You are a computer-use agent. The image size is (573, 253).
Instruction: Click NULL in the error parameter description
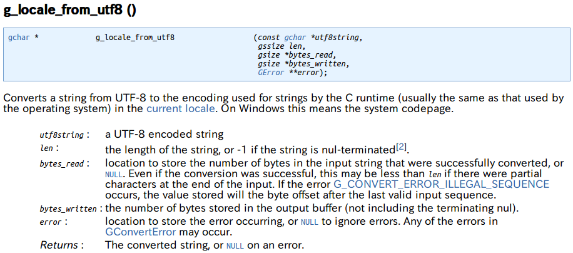(x=309, y=222)
